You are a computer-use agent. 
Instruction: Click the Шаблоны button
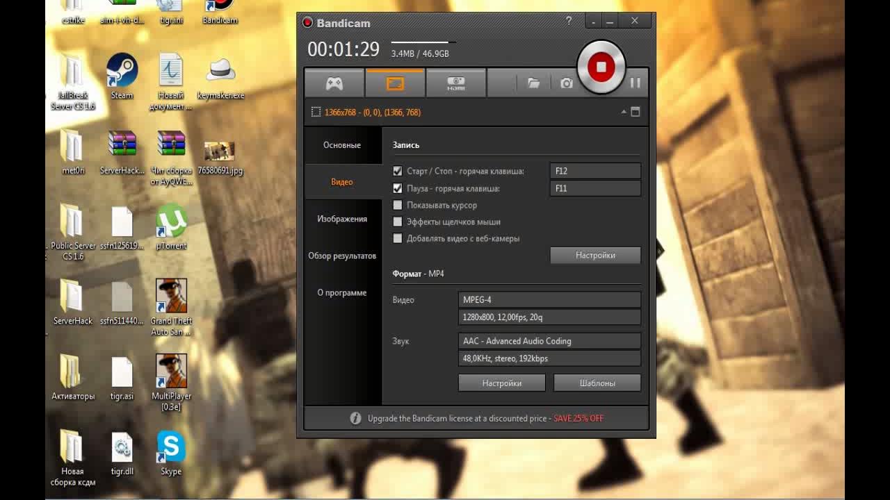[597, 383]
